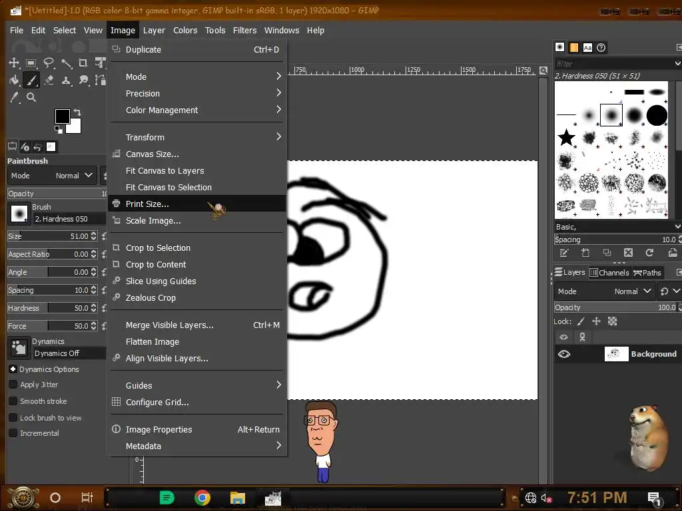Hide the Background layer
The height and width of the screenshot is (511, 682).
pyautogui.click(x=564, y=354)
